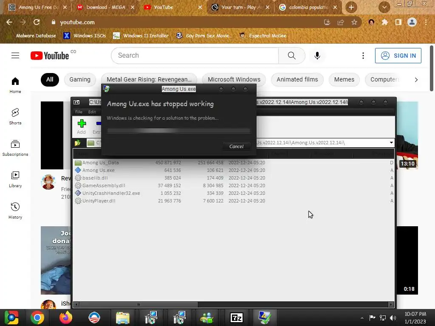Image resolution: width=435 pixels, height=326 pixels.
Task: Open Home in YouTube sidebar
Action: click(15, 85)
